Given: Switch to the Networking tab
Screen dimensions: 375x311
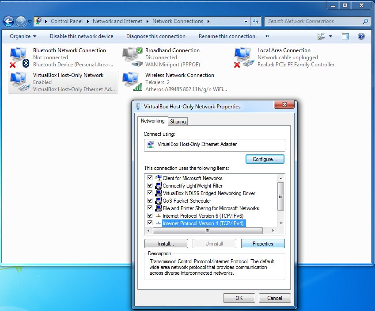Looking at the screenshot, I should click(x=152, y=121).
